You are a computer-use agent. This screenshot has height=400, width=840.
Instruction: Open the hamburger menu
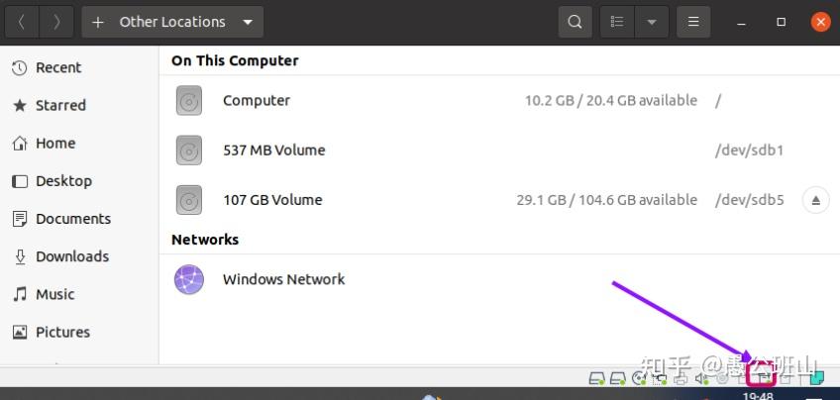[x=694, y=22]
